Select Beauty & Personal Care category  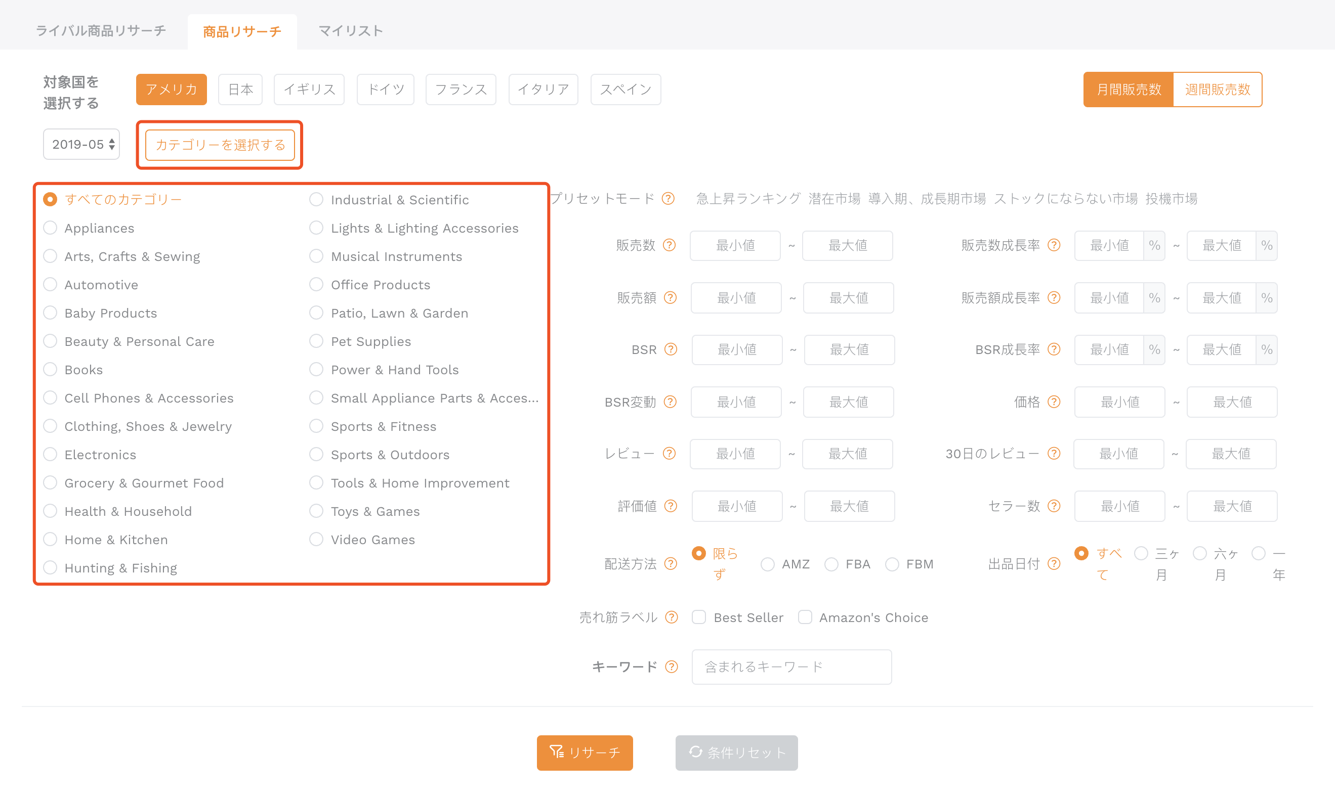(50, 341)
